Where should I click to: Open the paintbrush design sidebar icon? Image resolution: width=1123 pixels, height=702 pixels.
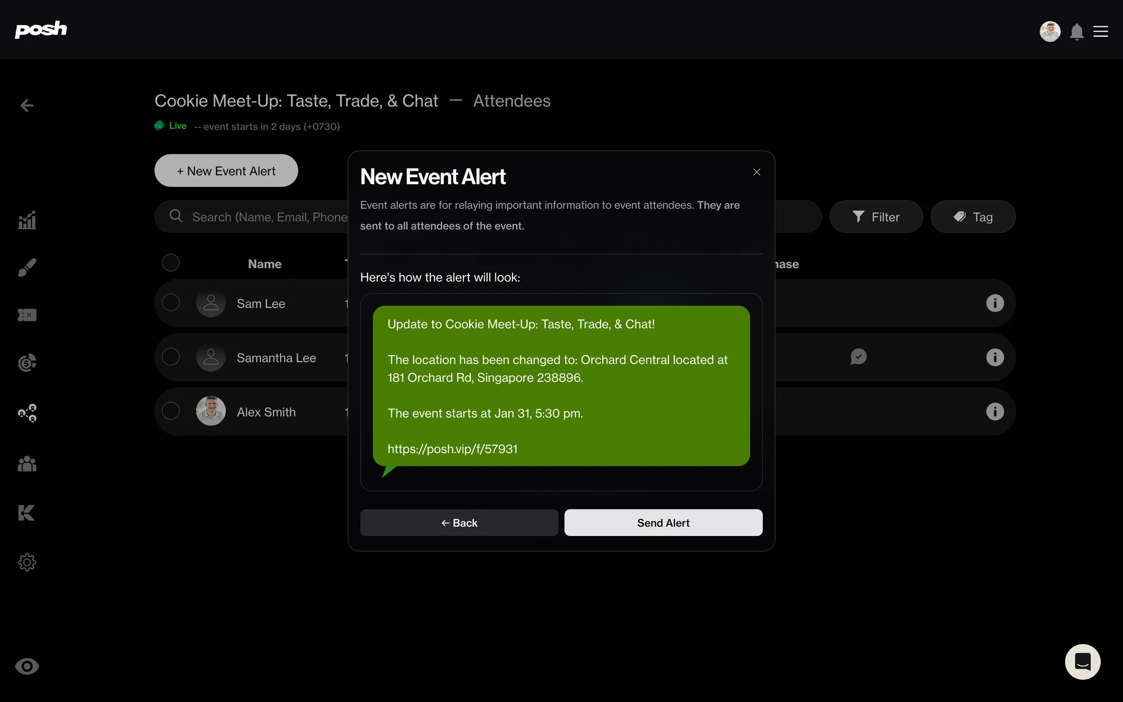[x=27, y=267]
